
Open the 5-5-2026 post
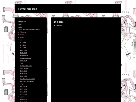pyautogui.click(x=23, y=45)
